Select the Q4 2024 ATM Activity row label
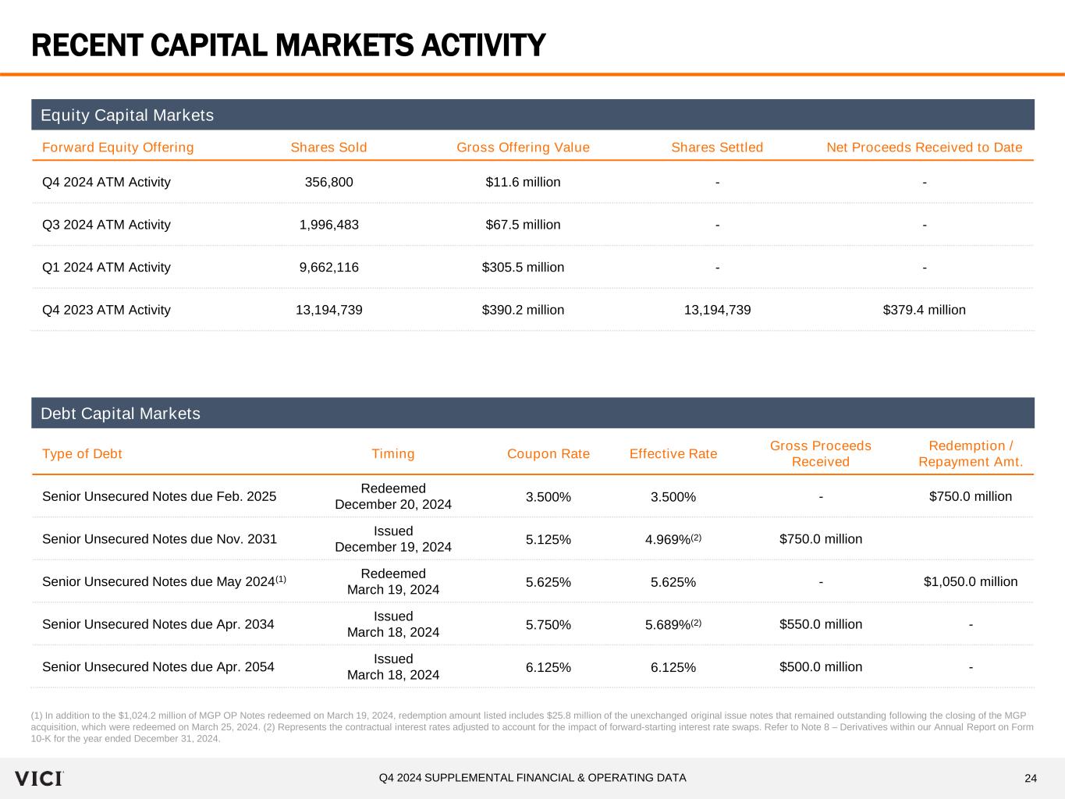Viewport: 1065px width, 799px height. (x=106, y=182)
